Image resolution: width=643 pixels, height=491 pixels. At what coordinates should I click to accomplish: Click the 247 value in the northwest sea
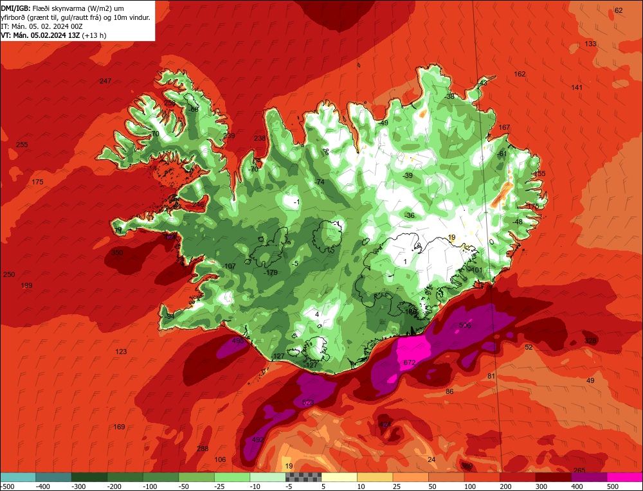coord(105,81)
